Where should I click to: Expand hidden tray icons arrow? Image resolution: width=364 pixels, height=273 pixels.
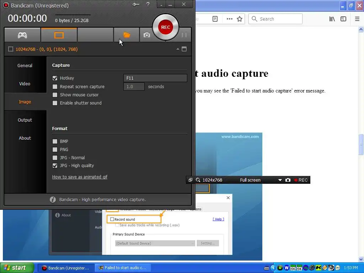click(273, 268)
